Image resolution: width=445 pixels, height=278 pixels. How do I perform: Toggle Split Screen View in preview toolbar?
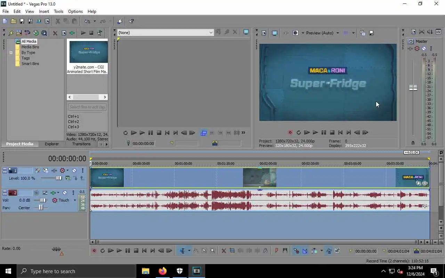pos(296,33)
